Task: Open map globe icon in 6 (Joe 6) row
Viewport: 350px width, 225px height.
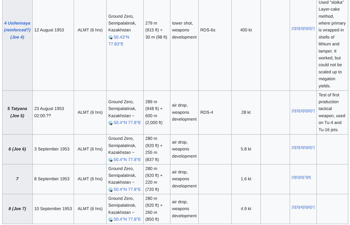Action: (x=111, y=160)
